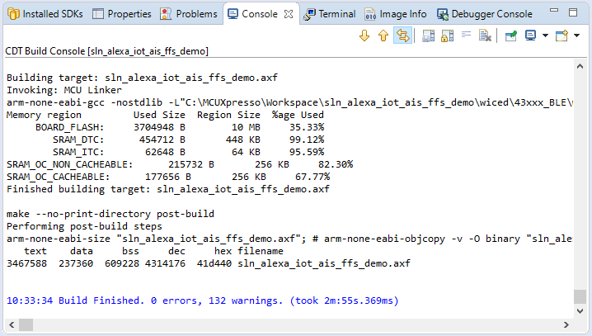Screen dimensions: 592x336
Task: Jump to next error with down arrow
Action: (364, 35)
